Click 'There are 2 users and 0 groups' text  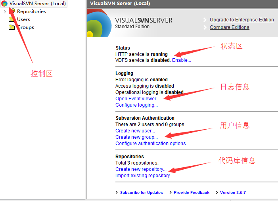[150, 124]
